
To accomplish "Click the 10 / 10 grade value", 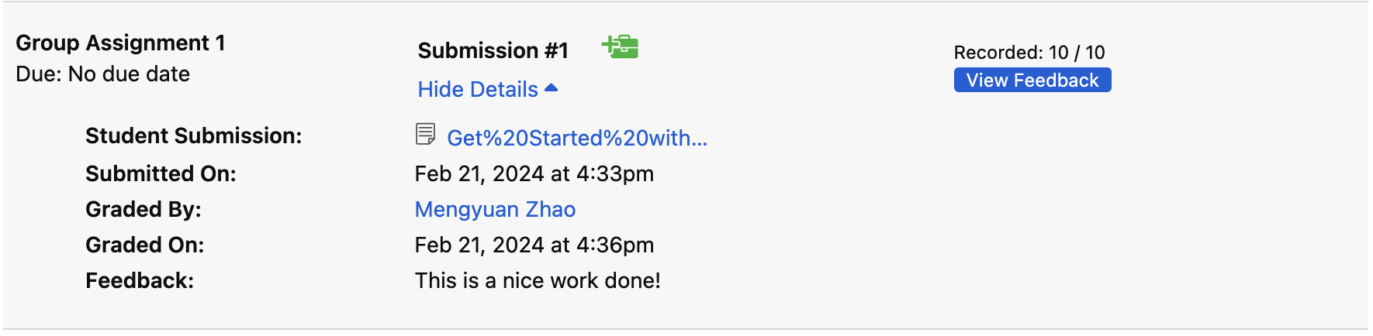I will pyautogui.click(x=1077, y=52).
